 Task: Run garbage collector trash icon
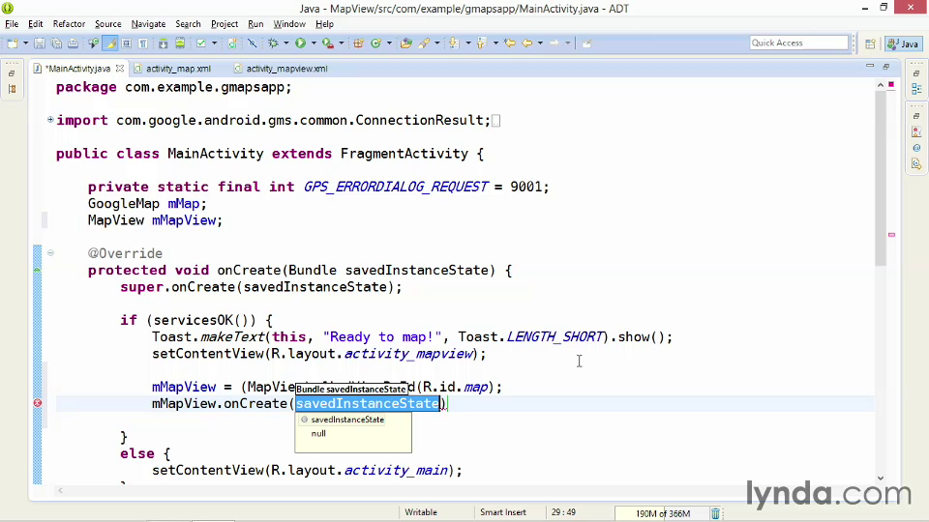715,513
